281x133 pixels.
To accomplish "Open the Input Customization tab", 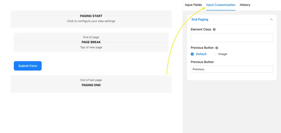I will tap(221, 5).
